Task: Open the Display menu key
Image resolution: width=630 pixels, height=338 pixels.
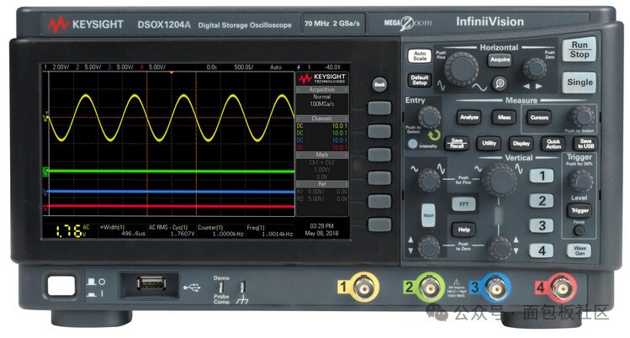Action: coord(521,143)
